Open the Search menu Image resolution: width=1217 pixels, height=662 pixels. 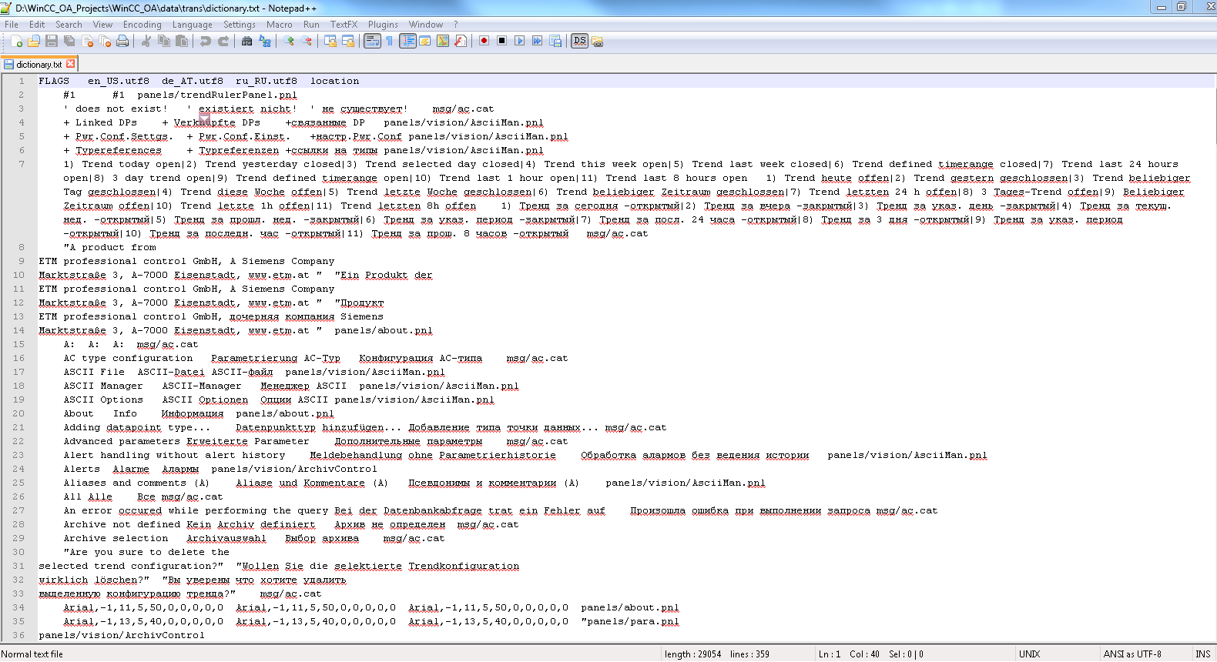coord(69,25)
